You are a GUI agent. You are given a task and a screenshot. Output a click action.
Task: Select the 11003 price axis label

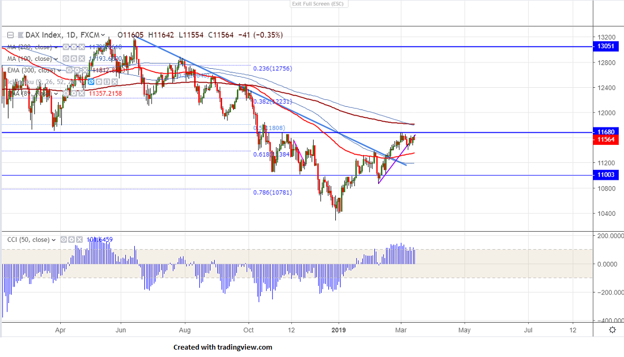(605, 175)
